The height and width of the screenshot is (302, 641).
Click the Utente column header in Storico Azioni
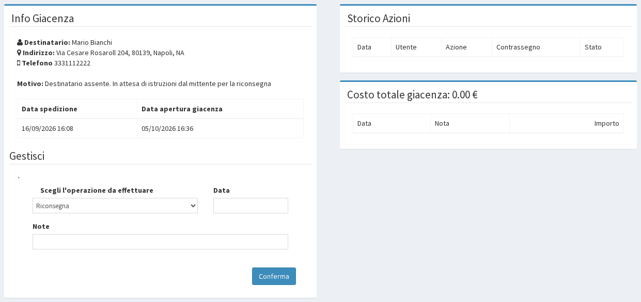[x=416, y=47]
